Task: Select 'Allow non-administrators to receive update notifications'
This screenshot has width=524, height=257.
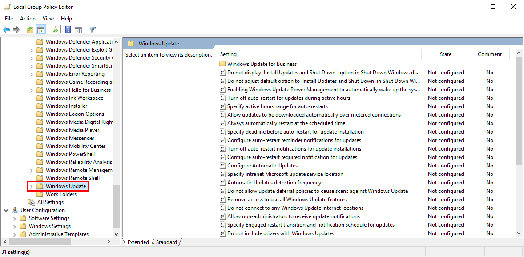Action: pos(294,216)
